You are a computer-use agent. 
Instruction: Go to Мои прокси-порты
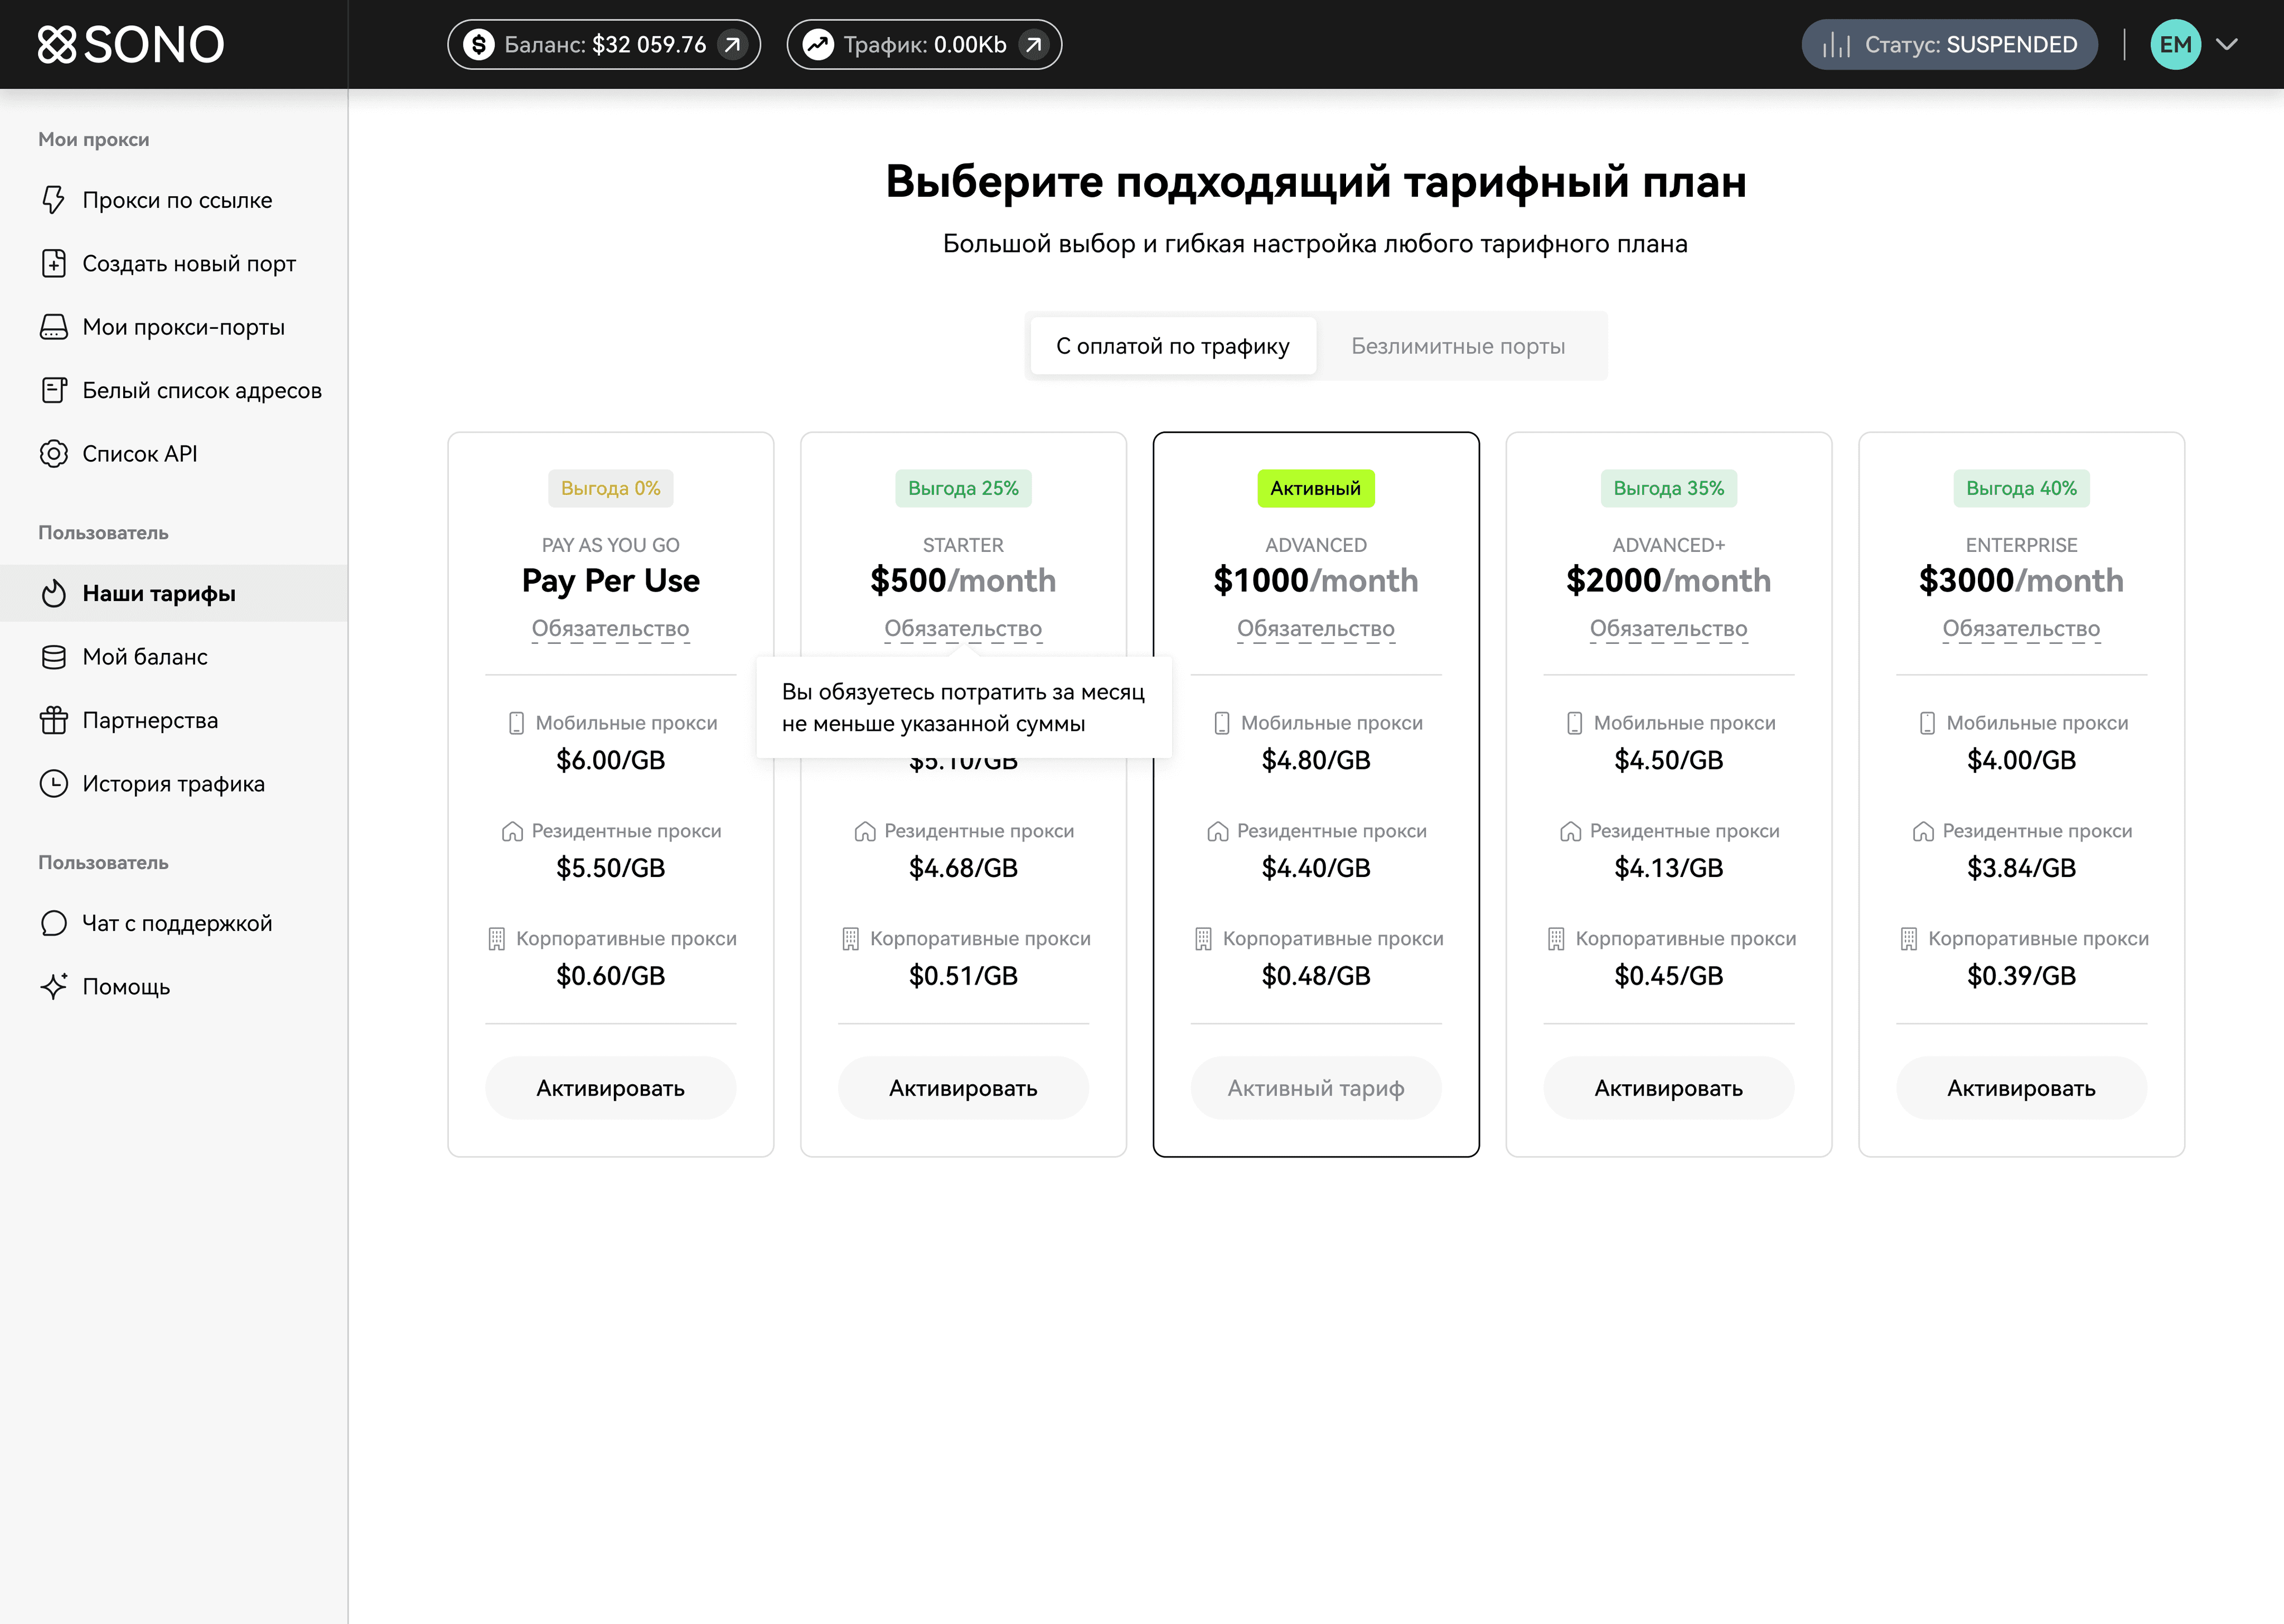[x=183, y=327]
